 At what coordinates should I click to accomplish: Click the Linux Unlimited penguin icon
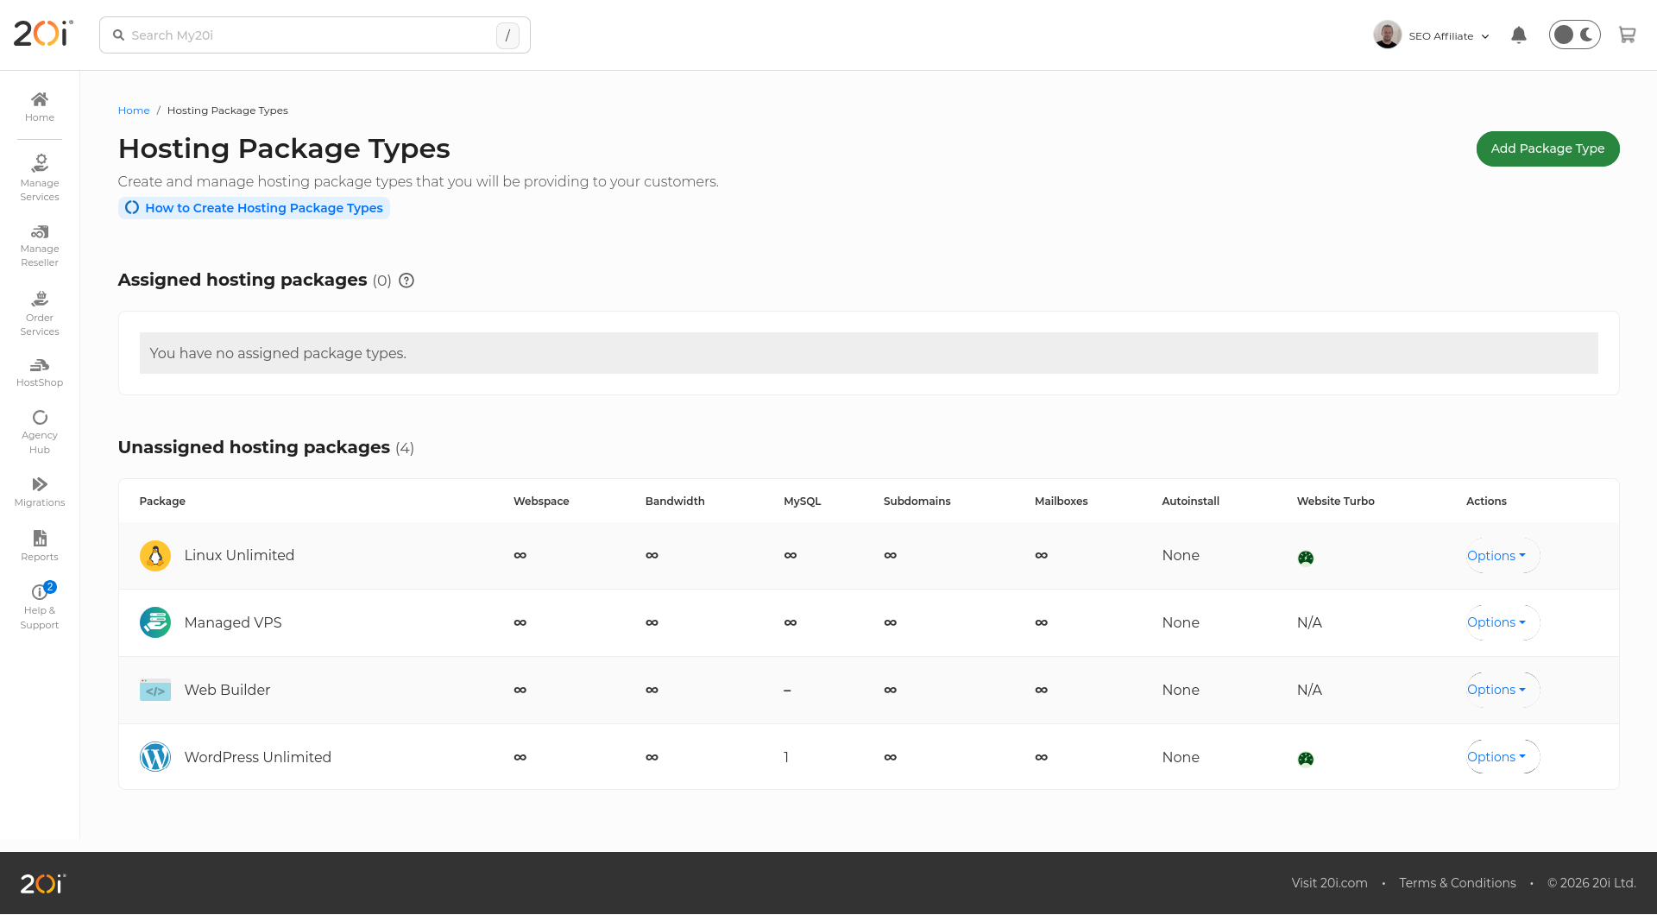click(x=155, y=556)
